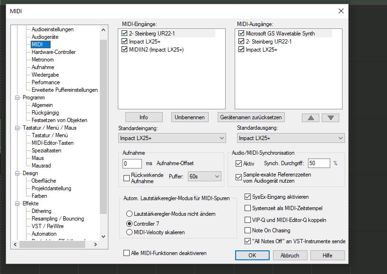Image resolution: width=387 pixels, height=274 pixels.
Task: Enable the Note On Chasing checkbox
Action: tap(247, 230)
